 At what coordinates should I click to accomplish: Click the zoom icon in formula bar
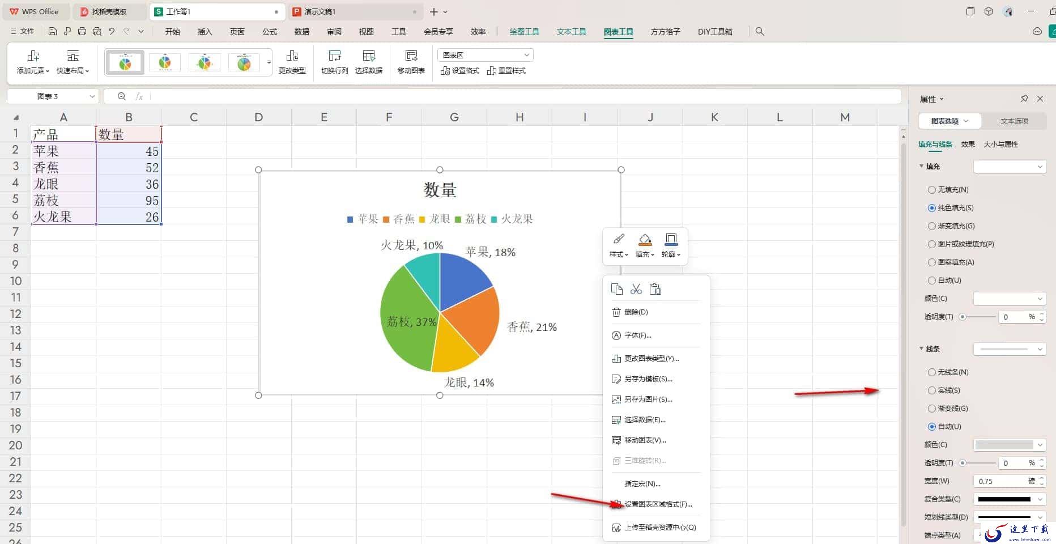coord(122,96)
